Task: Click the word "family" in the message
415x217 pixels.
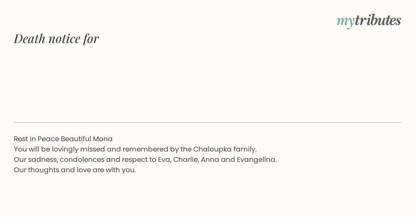Action: coord(245,149)
